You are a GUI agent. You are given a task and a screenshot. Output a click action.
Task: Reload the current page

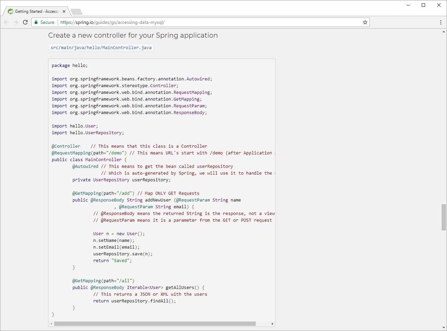(x=25, y=22)
